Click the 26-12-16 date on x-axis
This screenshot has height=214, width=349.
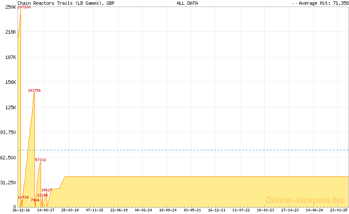coord(21,210)
